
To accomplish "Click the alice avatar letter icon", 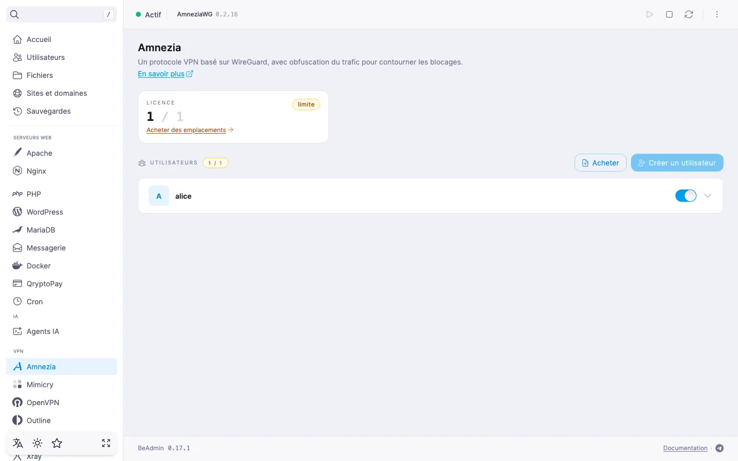I will pyautogui.click(x=159, y=196).
